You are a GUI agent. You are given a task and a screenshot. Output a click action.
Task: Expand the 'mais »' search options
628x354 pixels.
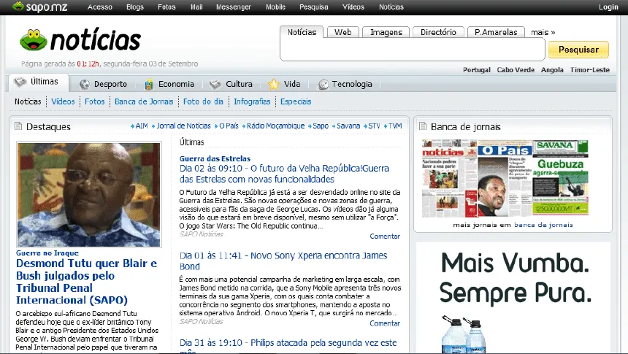tap(543, 32)
